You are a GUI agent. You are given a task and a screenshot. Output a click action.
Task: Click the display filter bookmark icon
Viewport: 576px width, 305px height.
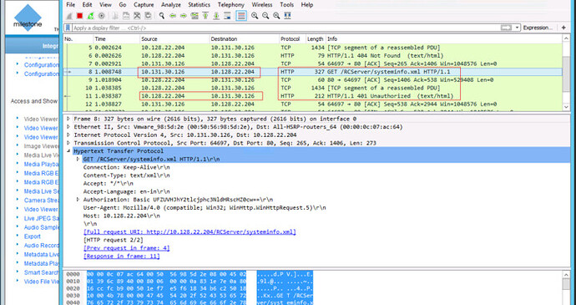coord(68,28)
